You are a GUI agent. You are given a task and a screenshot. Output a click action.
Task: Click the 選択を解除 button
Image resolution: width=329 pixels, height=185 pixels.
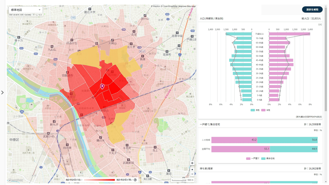click(x=312, y=10)
